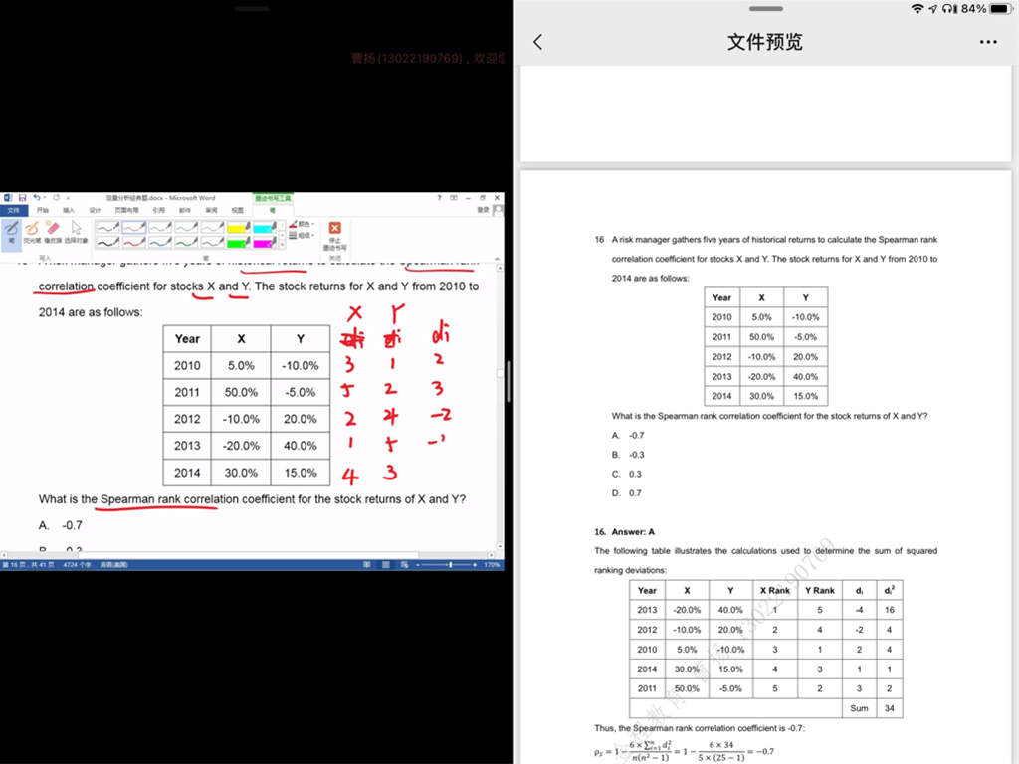Click the vertical scrollbar thumb in Word
This screenshot has height=764, width=1019.
tap(500, 374)
